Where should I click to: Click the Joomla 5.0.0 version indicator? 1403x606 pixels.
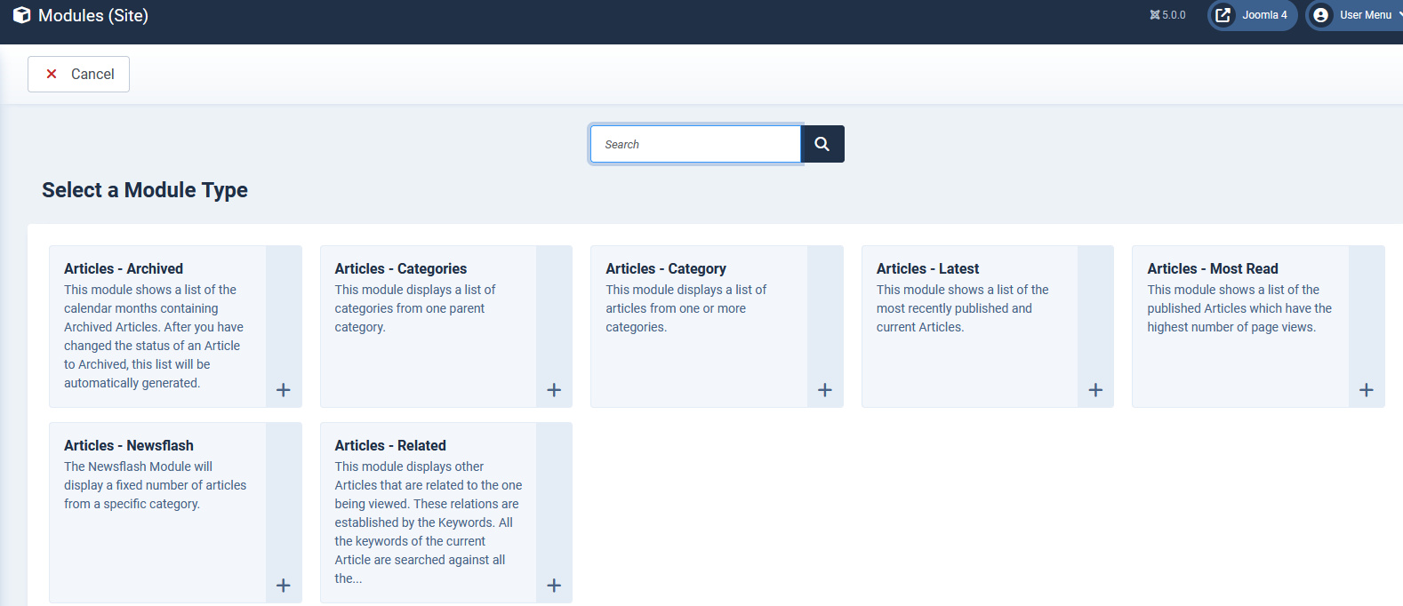point(1167,15)
